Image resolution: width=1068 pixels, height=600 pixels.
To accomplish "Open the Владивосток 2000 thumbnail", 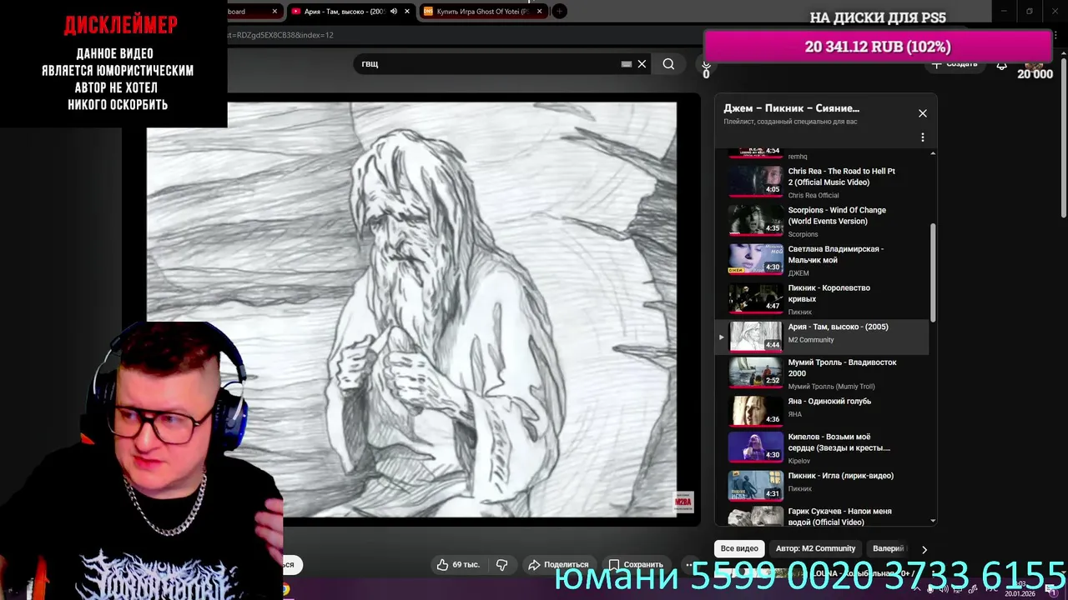I will (755, 372).
